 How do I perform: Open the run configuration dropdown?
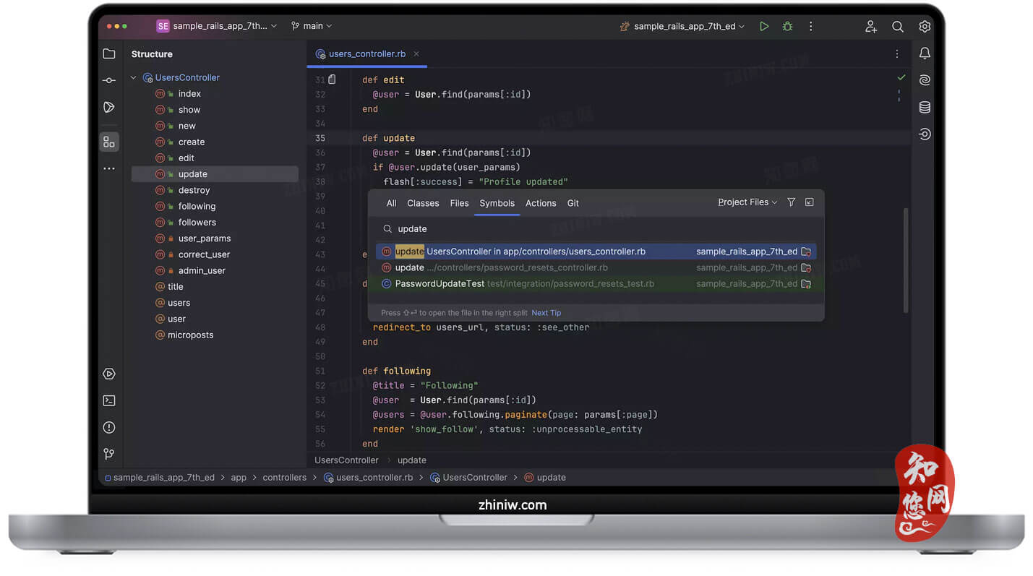pos(682,26)
